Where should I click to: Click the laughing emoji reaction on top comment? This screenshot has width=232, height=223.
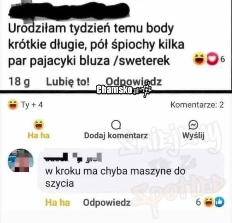(199, 59)
